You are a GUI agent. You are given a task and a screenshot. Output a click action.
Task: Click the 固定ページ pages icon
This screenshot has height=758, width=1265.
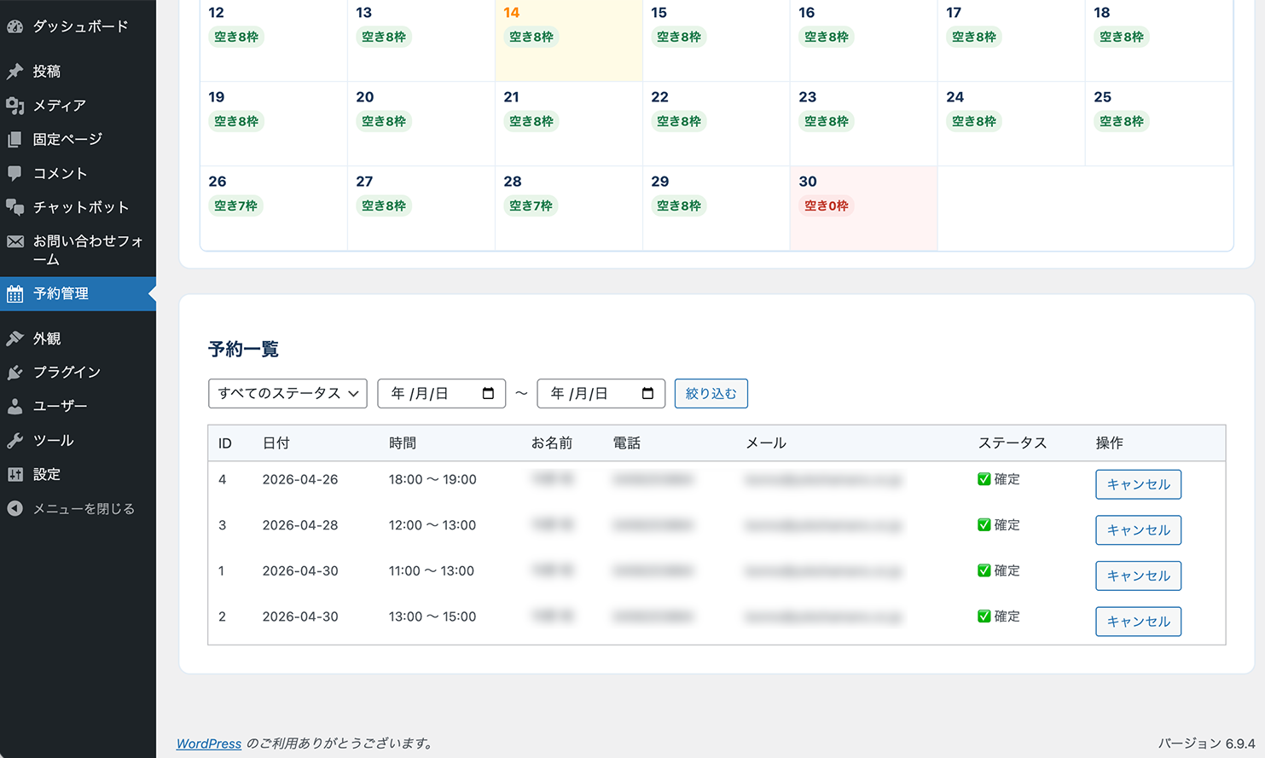(15, 140)
